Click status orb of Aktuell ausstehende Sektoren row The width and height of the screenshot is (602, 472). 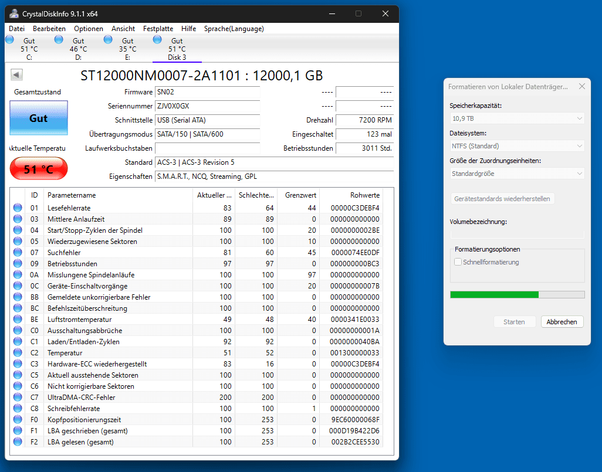18,375
